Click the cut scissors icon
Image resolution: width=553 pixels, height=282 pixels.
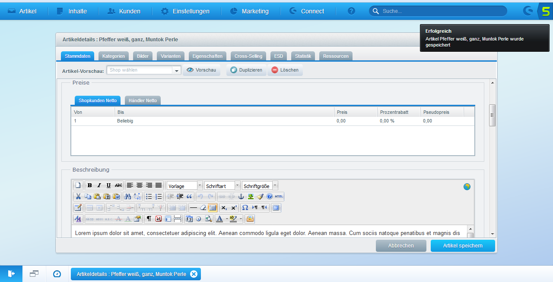pyautogui.click(x=78, y=196)
